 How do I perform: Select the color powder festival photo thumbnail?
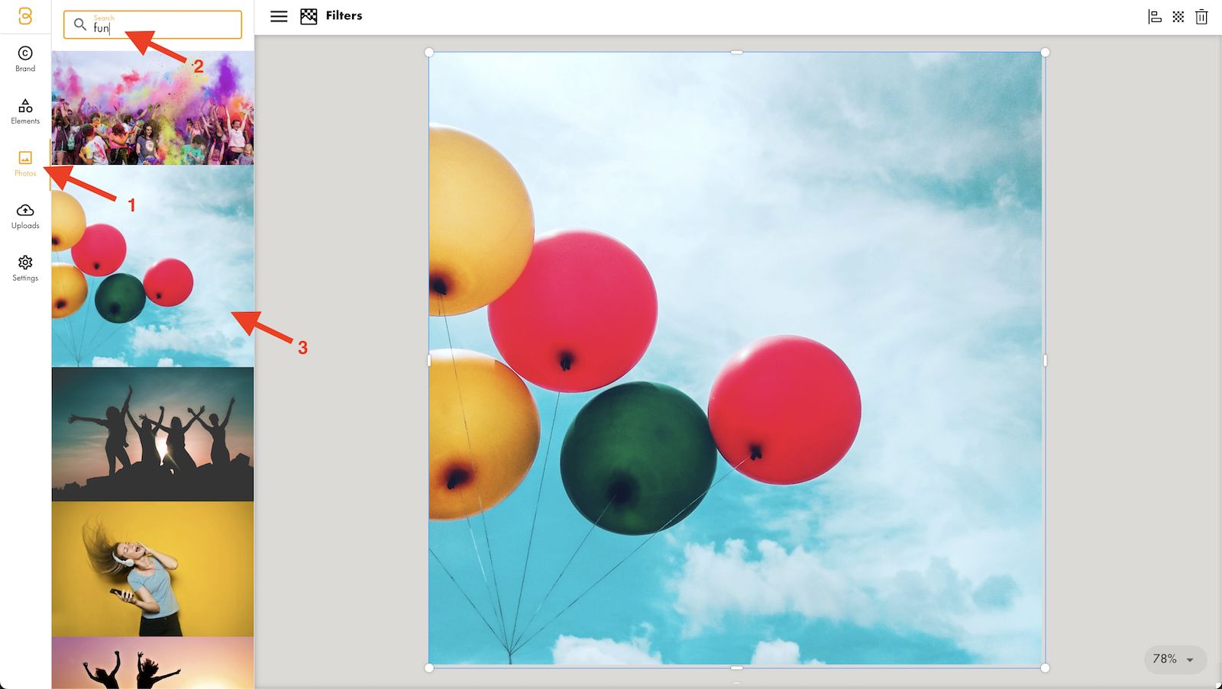(153, 108)
